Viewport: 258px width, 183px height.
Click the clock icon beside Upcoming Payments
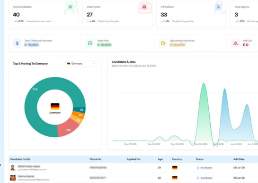(163, 43)
